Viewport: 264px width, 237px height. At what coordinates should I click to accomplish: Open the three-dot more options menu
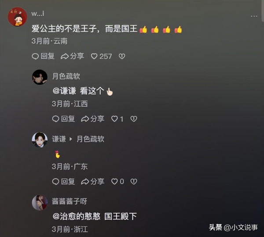[x=254, y=16]
